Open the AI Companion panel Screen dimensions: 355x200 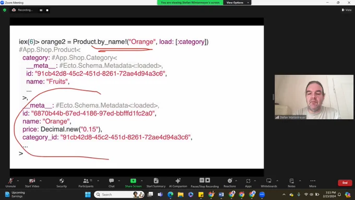[178, 183]
